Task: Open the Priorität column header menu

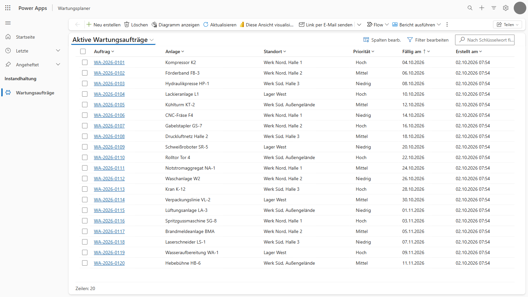Action: pyautogui.click(x=364, y=51)
